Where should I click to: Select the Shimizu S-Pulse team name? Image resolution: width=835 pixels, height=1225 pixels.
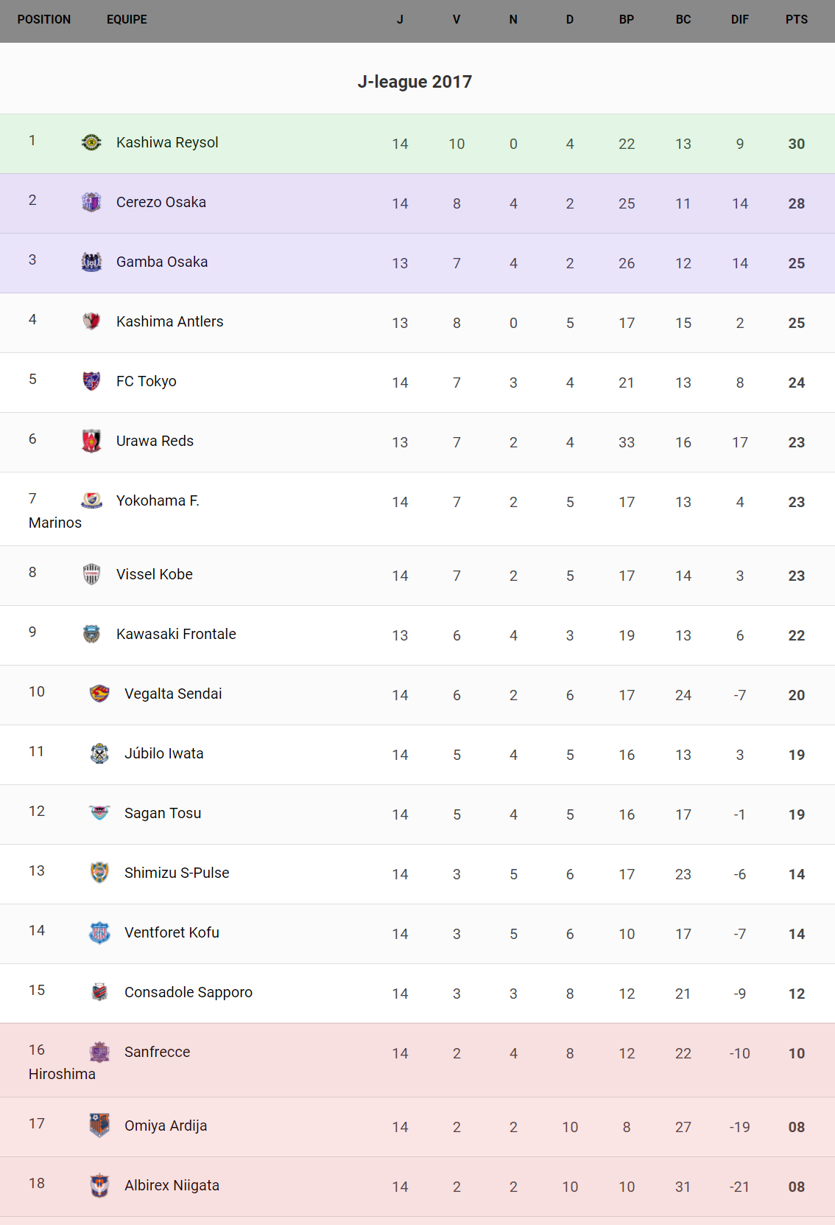coord(177,873)
